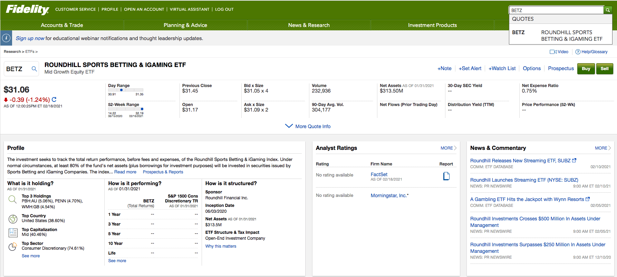Open MORE in Analyst Ratings
Image resolution: width=617 pixels, height=277 pixels.
pos(449,148)
